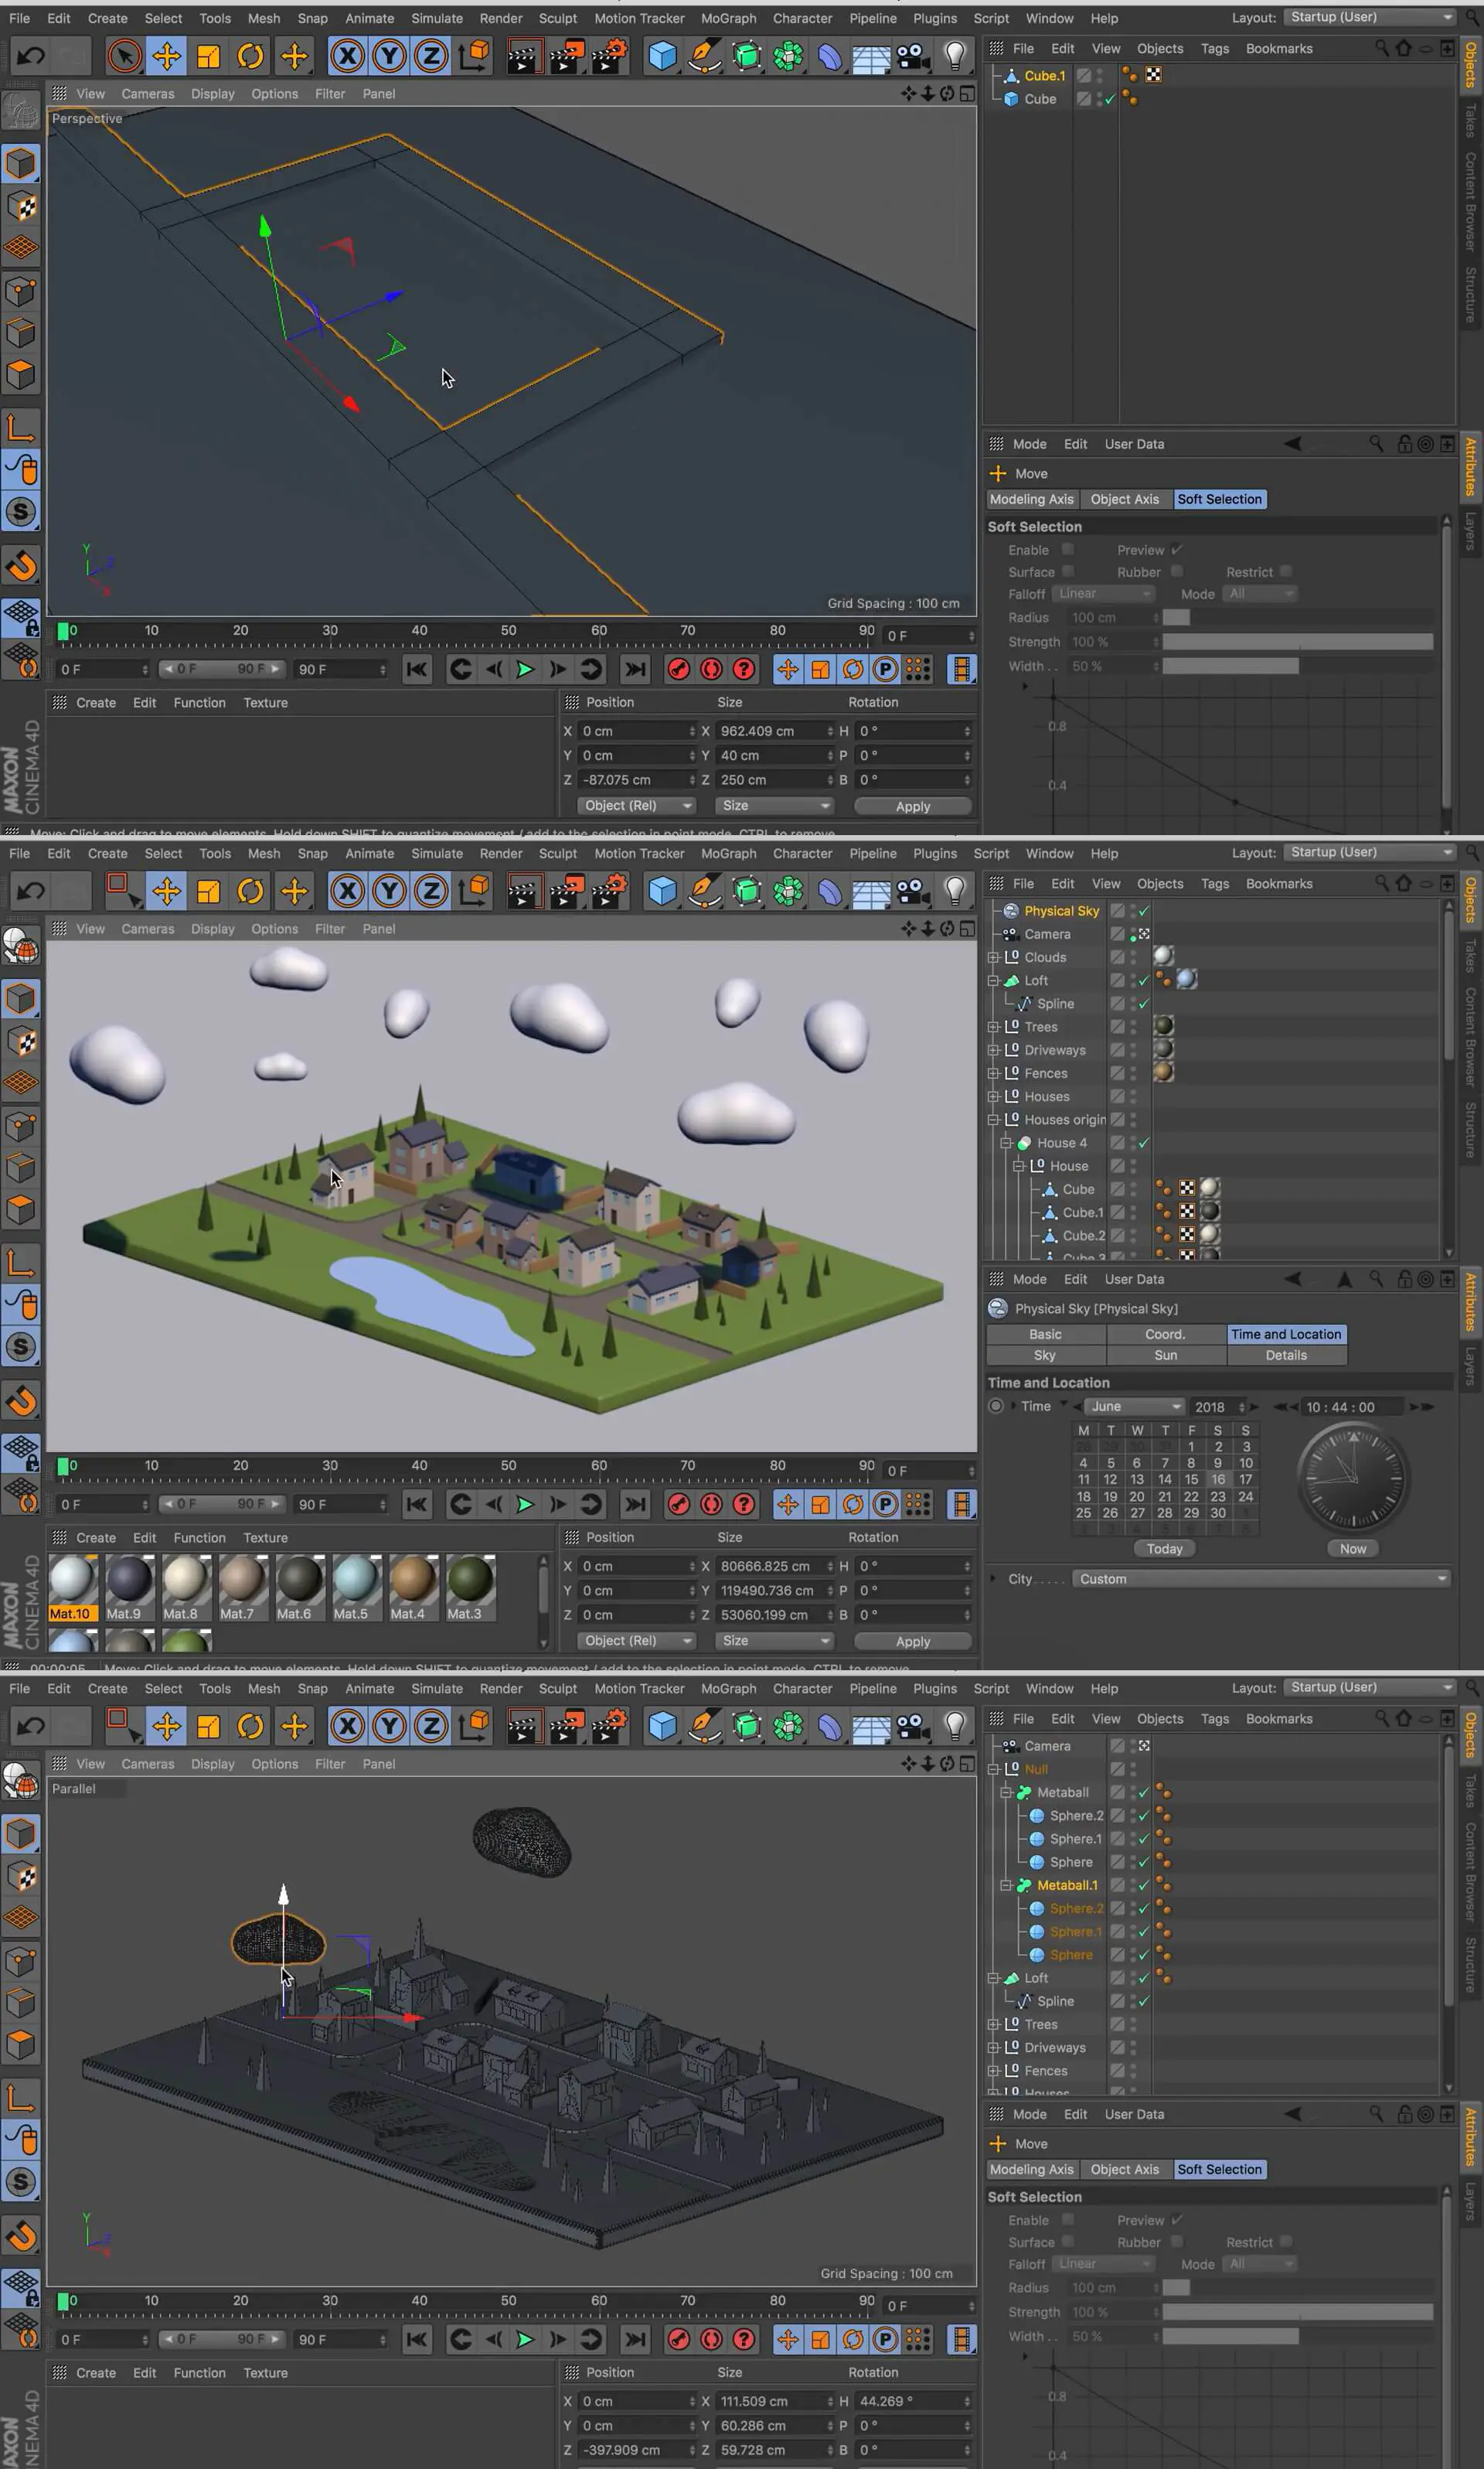Select day 16 in the June calendar
The image size is (1484, 2469).
point(1217,1479)
